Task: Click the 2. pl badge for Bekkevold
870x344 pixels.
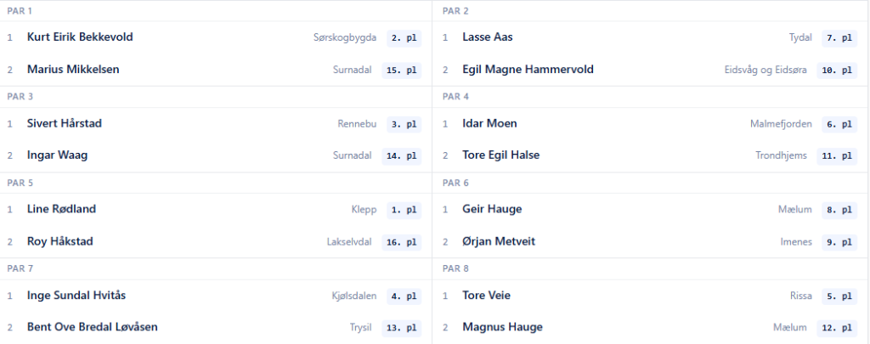Action: pos(404,38)
